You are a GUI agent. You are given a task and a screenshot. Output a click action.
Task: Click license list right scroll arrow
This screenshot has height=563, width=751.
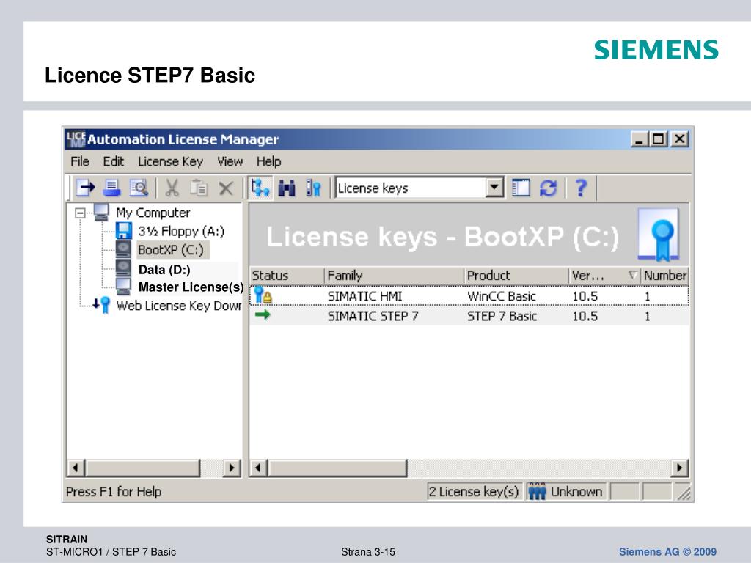coord(679,468)
